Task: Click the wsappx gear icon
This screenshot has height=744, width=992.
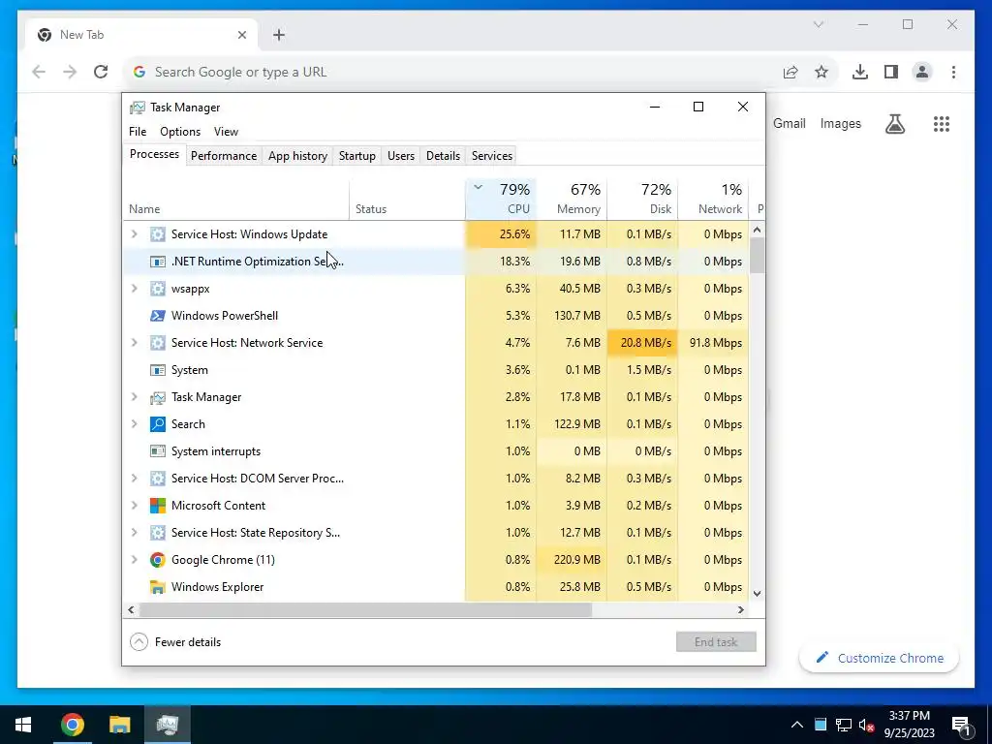Action: (158, 289)
